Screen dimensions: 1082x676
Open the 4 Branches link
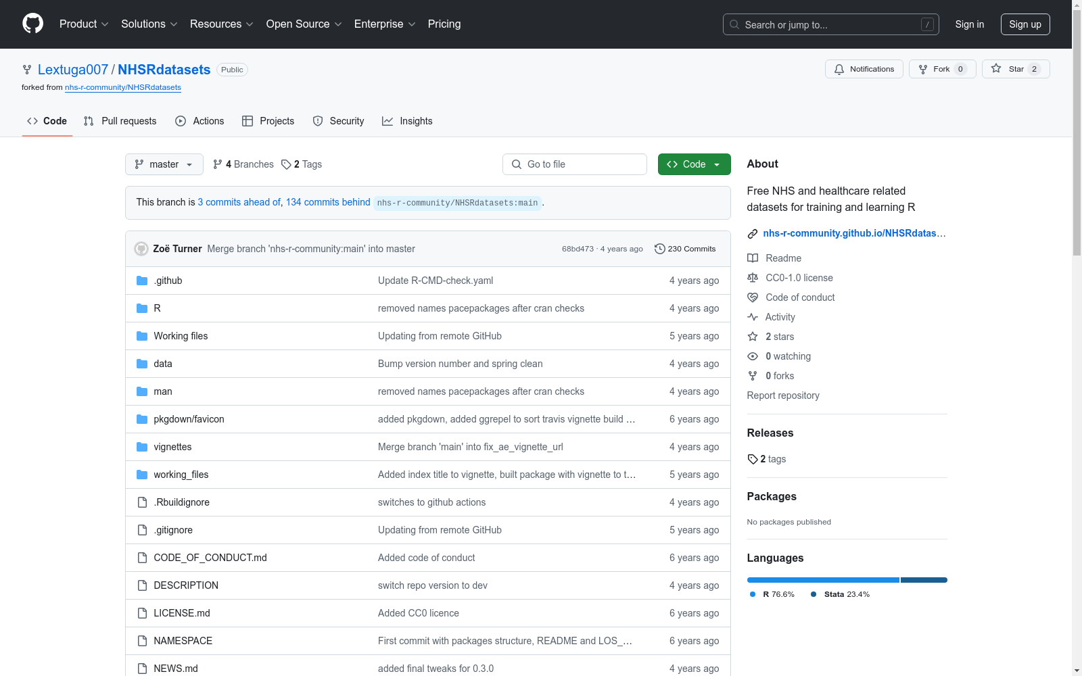tap(243, 164)
